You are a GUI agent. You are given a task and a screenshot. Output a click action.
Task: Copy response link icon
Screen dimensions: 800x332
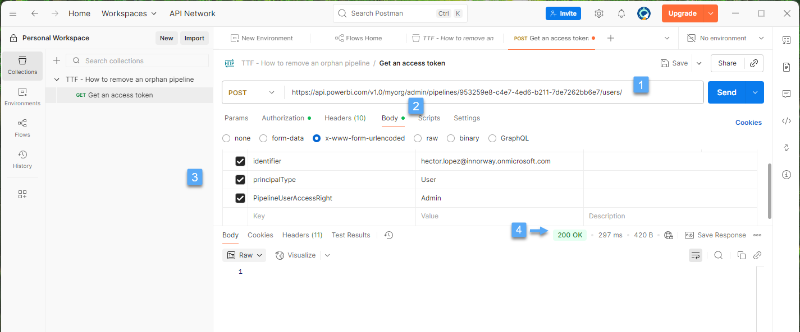click(757, 255)
